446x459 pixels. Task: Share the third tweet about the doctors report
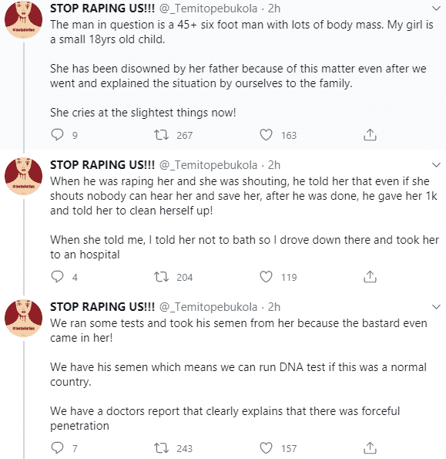pyautogui.click(x=370, y=448)
